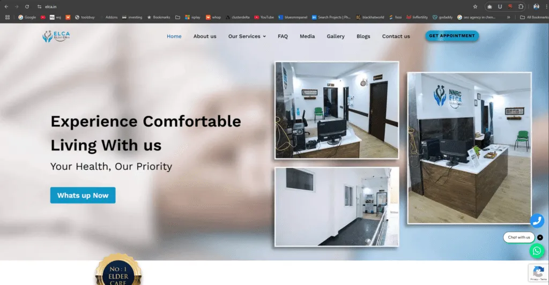Click the white corridor photo
This screenshot has width=549, height=285.
click(x=337, y=207)
